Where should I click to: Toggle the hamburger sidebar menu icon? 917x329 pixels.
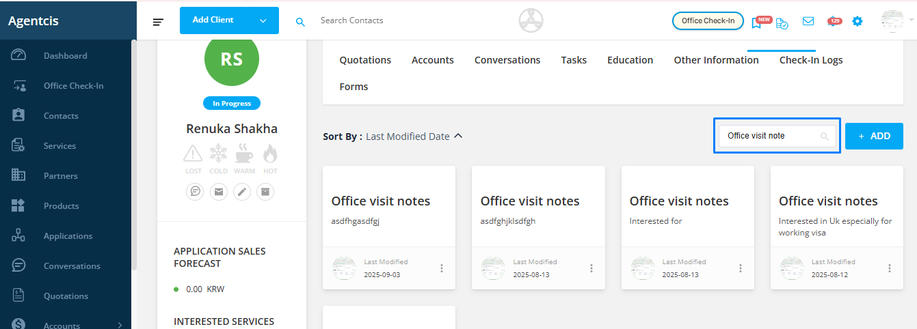[x=158, y=22]
